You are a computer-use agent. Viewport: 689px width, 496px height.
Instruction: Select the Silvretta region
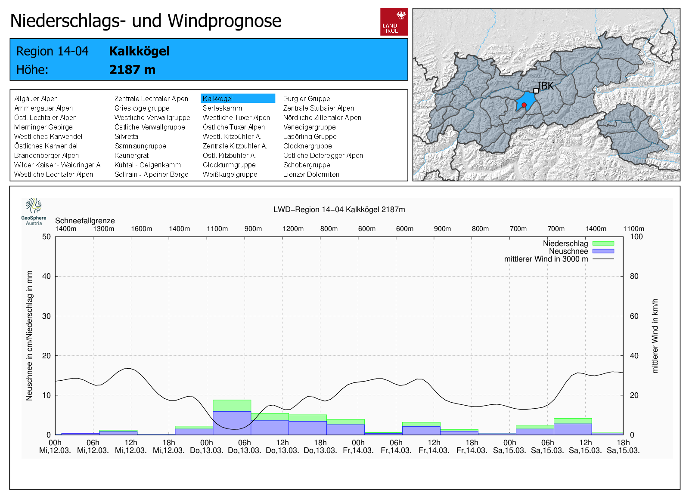click(126, 136)
